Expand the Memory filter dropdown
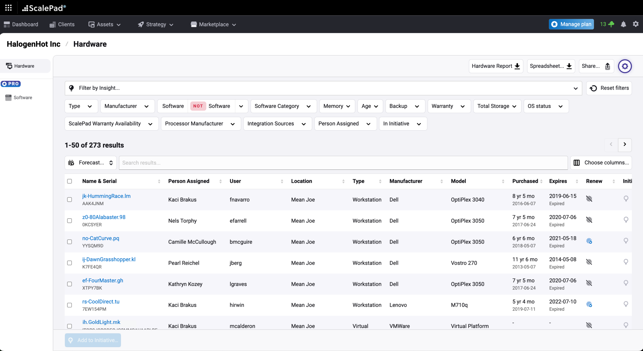This screenshot has width=643, height=351. (x=337, y=106)
